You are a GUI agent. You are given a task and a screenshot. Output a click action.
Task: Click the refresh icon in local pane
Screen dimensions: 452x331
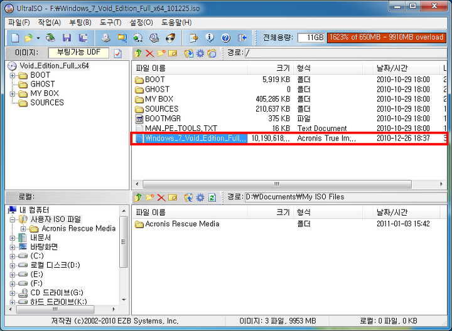[x=212, y=197]
